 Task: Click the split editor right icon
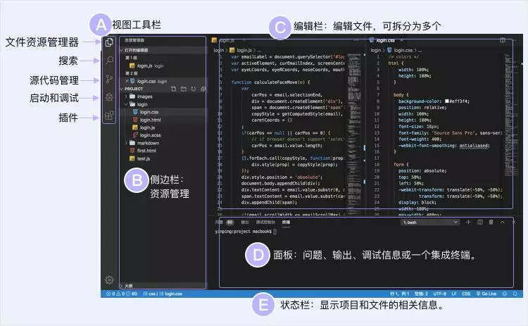click(x=503, y=40)
